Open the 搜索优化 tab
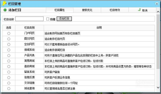 point(87,10)
